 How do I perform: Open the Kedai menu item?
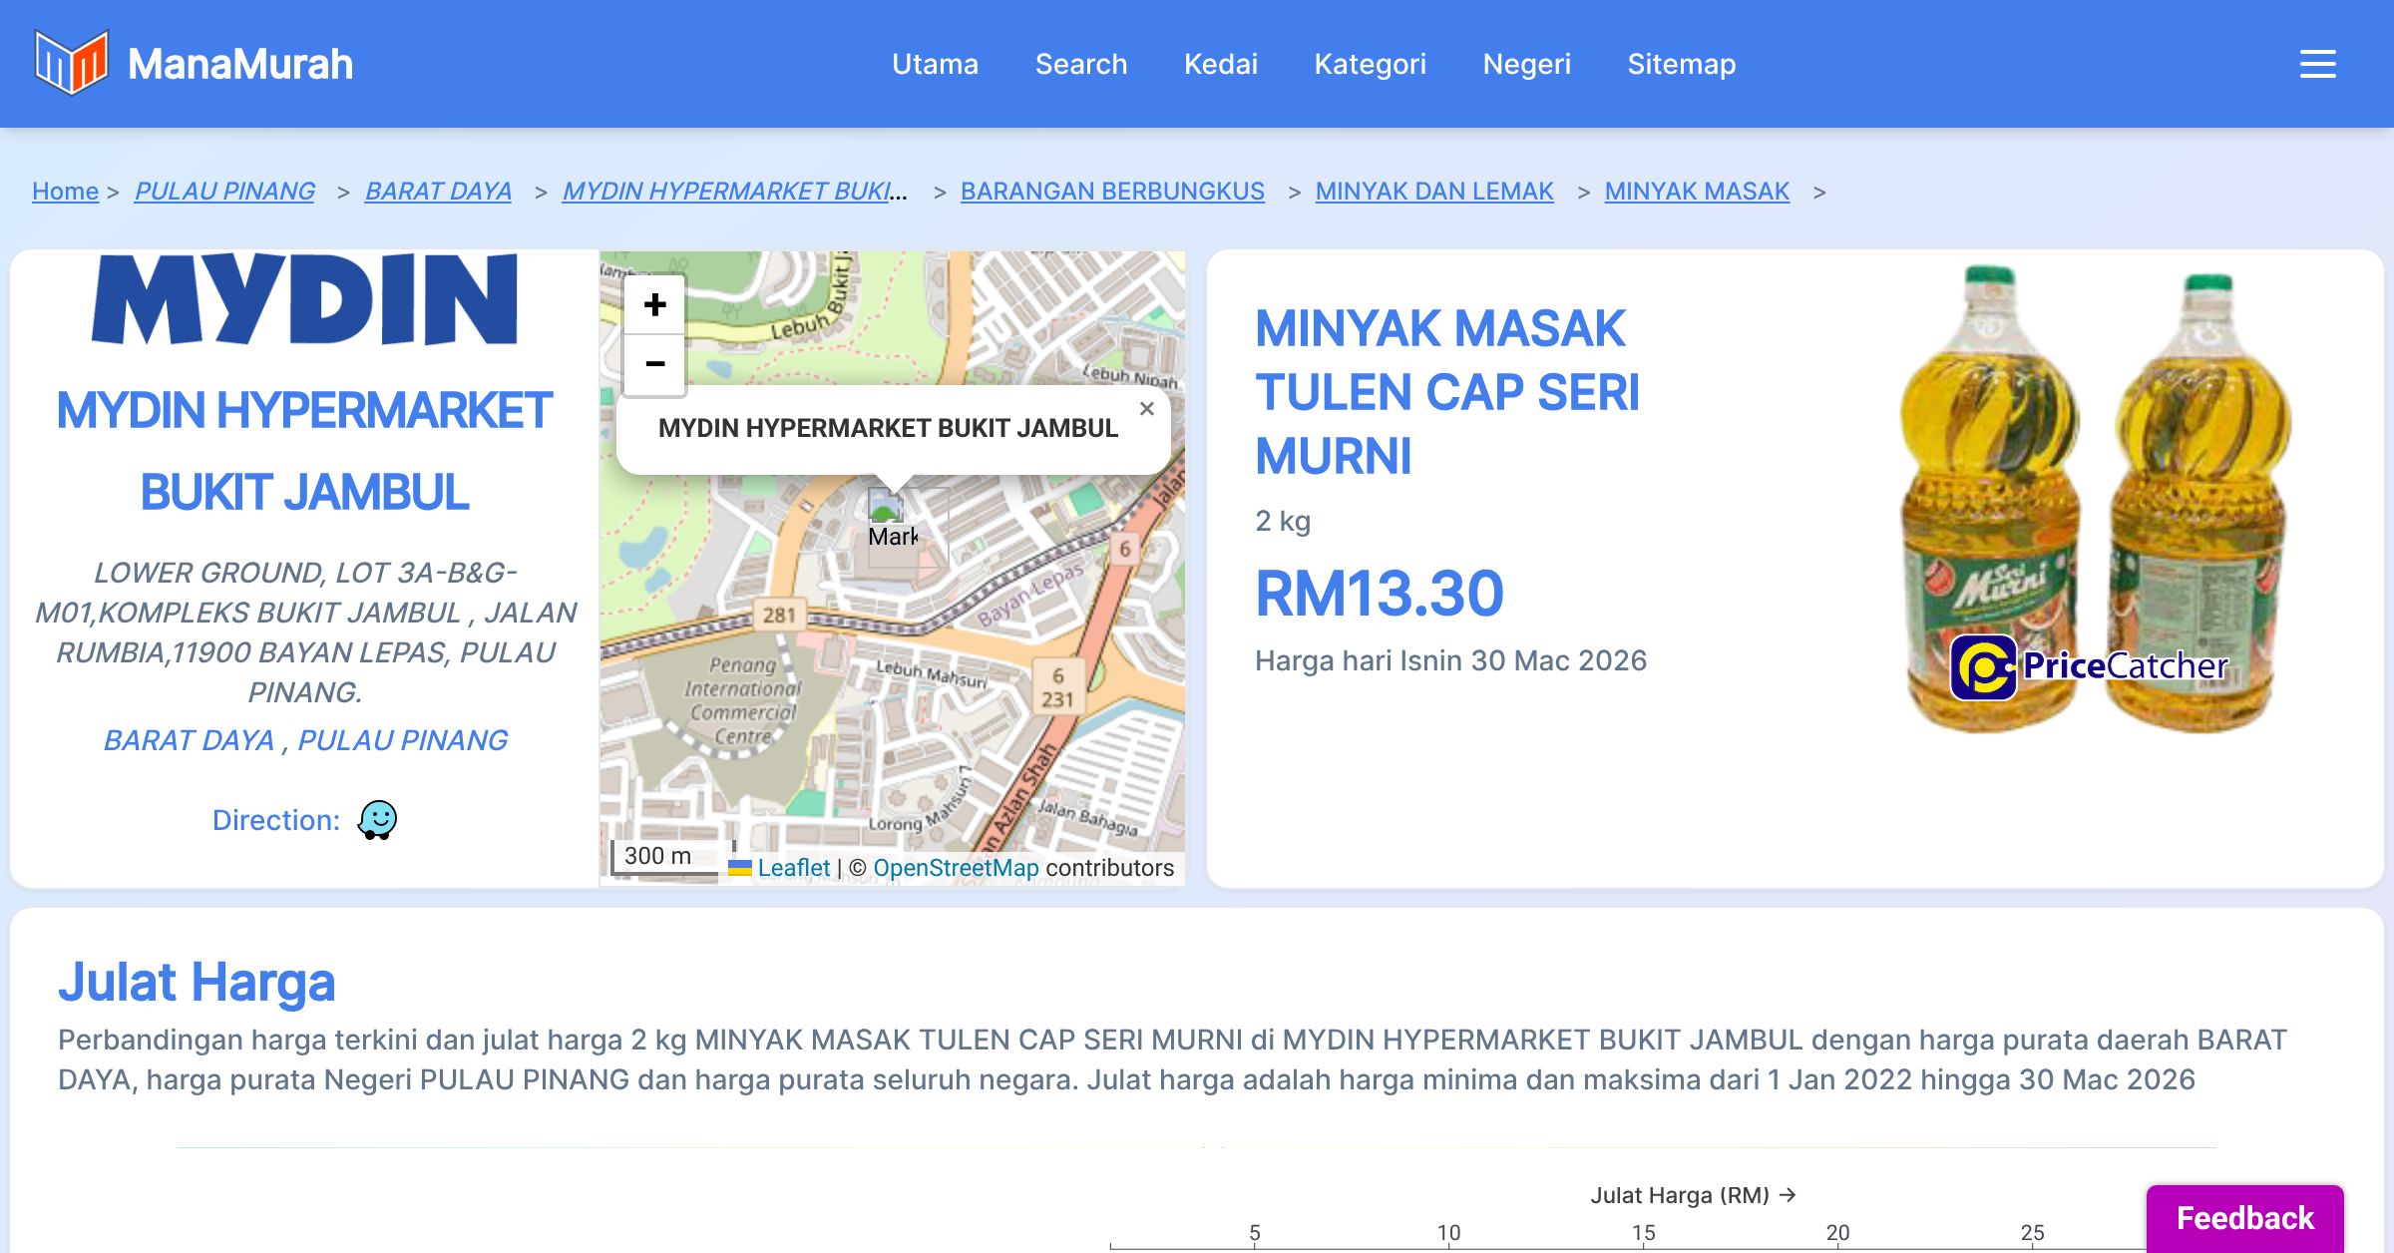tap(1220, 64)
